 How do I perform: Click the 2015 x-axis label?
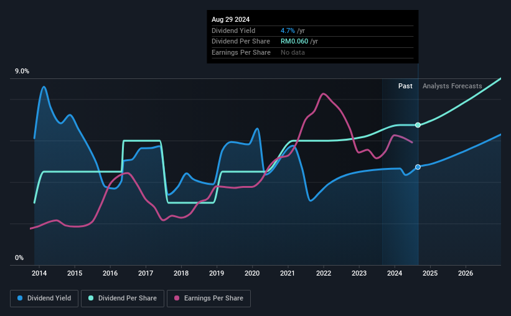coord(75,273)
